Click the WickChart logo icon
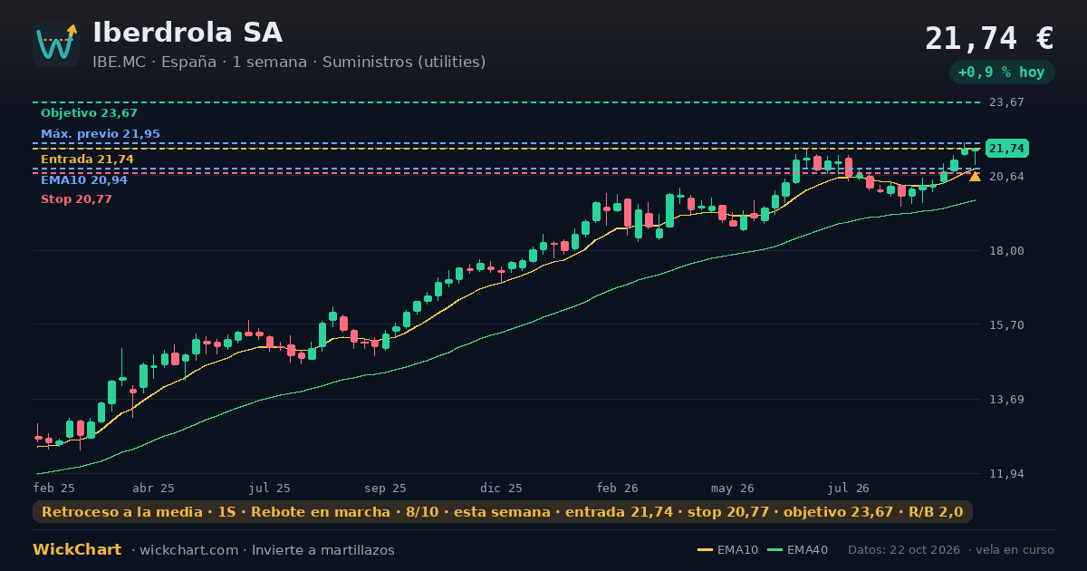The width and height of the screenshot is (1087, 571). [x=56, y=44]
